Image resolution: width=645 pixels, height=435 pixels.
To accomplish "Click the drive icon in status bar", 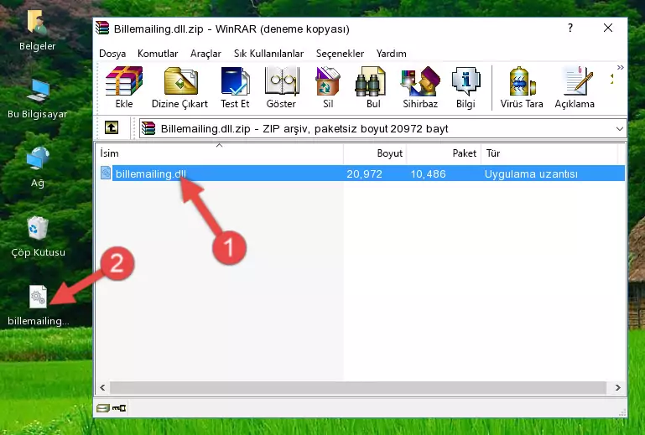I will coord(103,408).
